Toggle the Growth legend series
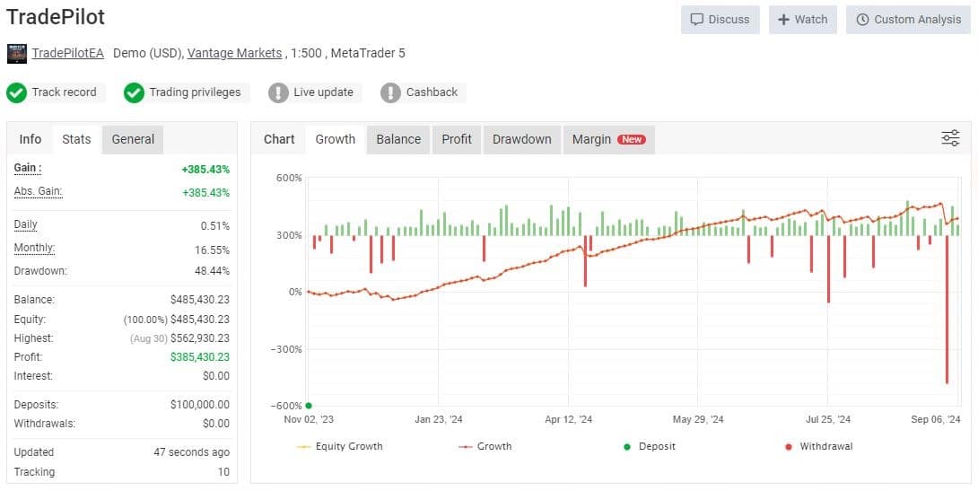The height and width of the screenshot is (491, 978). (485, 447)
